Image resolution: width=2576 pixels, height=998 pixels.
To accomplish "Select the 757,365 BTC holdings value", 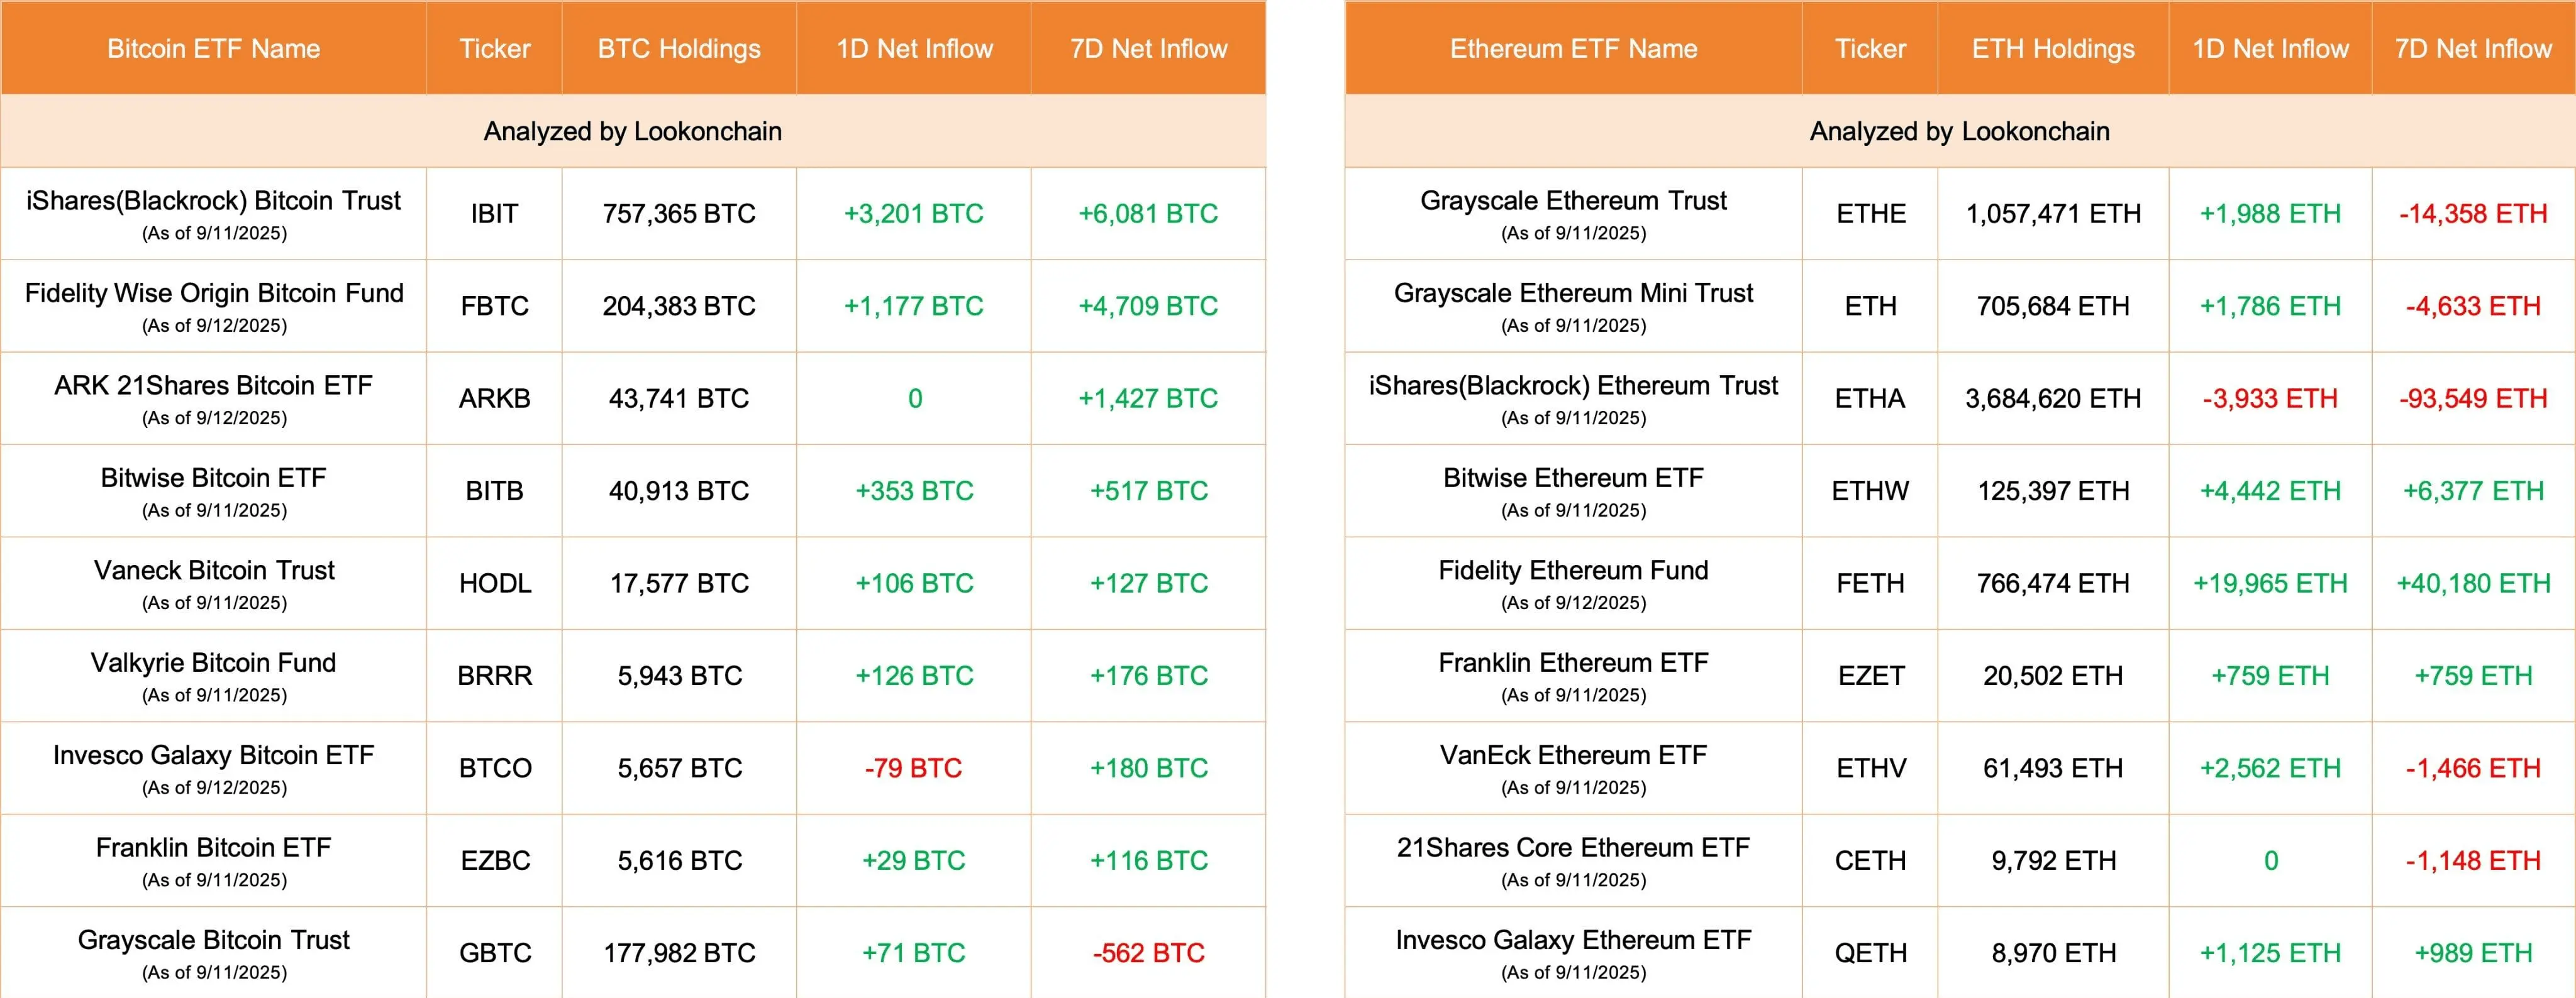I will point(679,214).
